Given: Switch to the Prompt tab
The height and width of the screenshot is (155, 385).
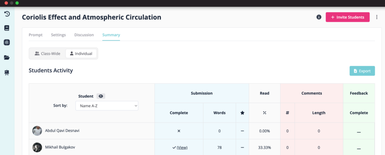Looking at the screenshot, I should point(36,35).
